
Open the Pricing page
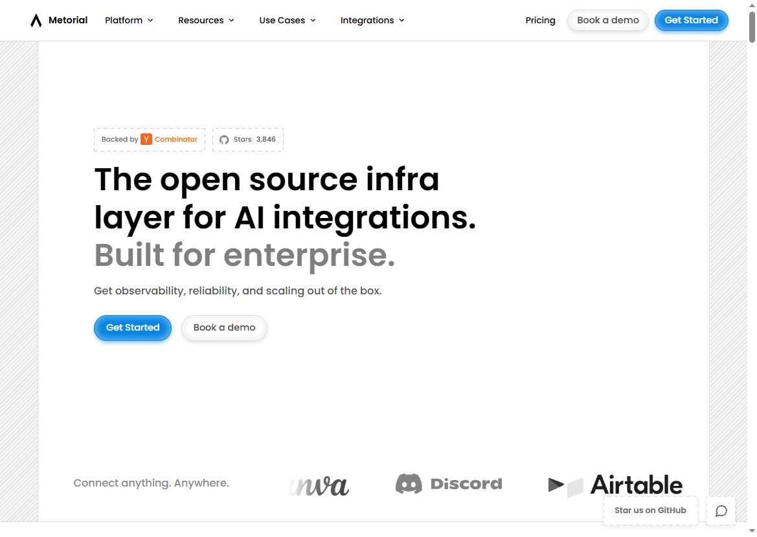[540, 20]
